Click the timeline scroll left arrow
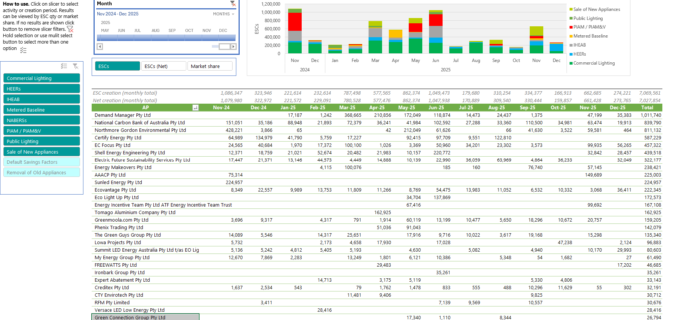This screenshot has width=674, height=320. pos(100,47)
